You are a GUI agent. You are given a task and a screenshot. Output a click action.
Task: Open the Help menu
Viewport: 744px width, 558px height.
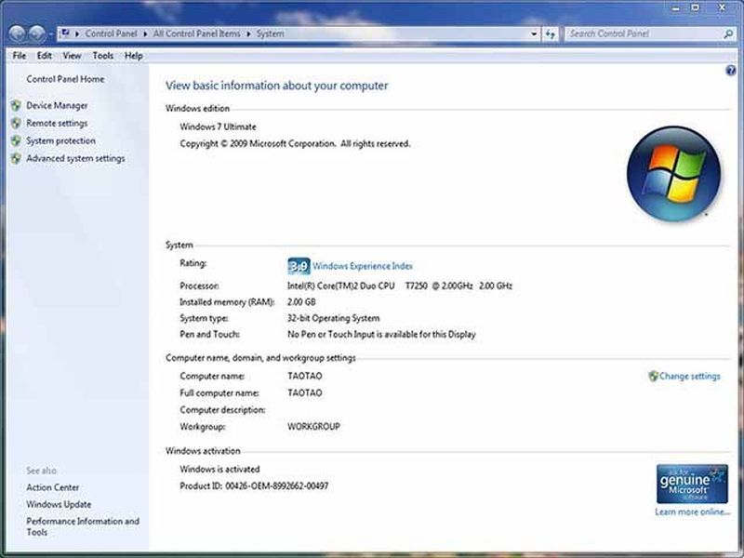tap(134, 56)
